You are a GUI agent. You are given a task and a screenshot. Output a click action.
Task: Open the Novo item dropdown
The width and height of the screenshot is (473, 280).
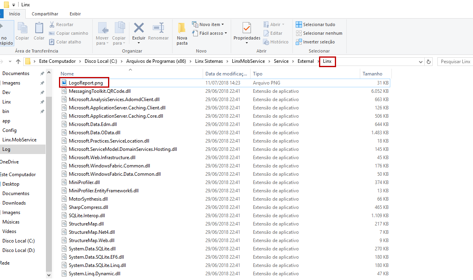(x=208, y=24)
